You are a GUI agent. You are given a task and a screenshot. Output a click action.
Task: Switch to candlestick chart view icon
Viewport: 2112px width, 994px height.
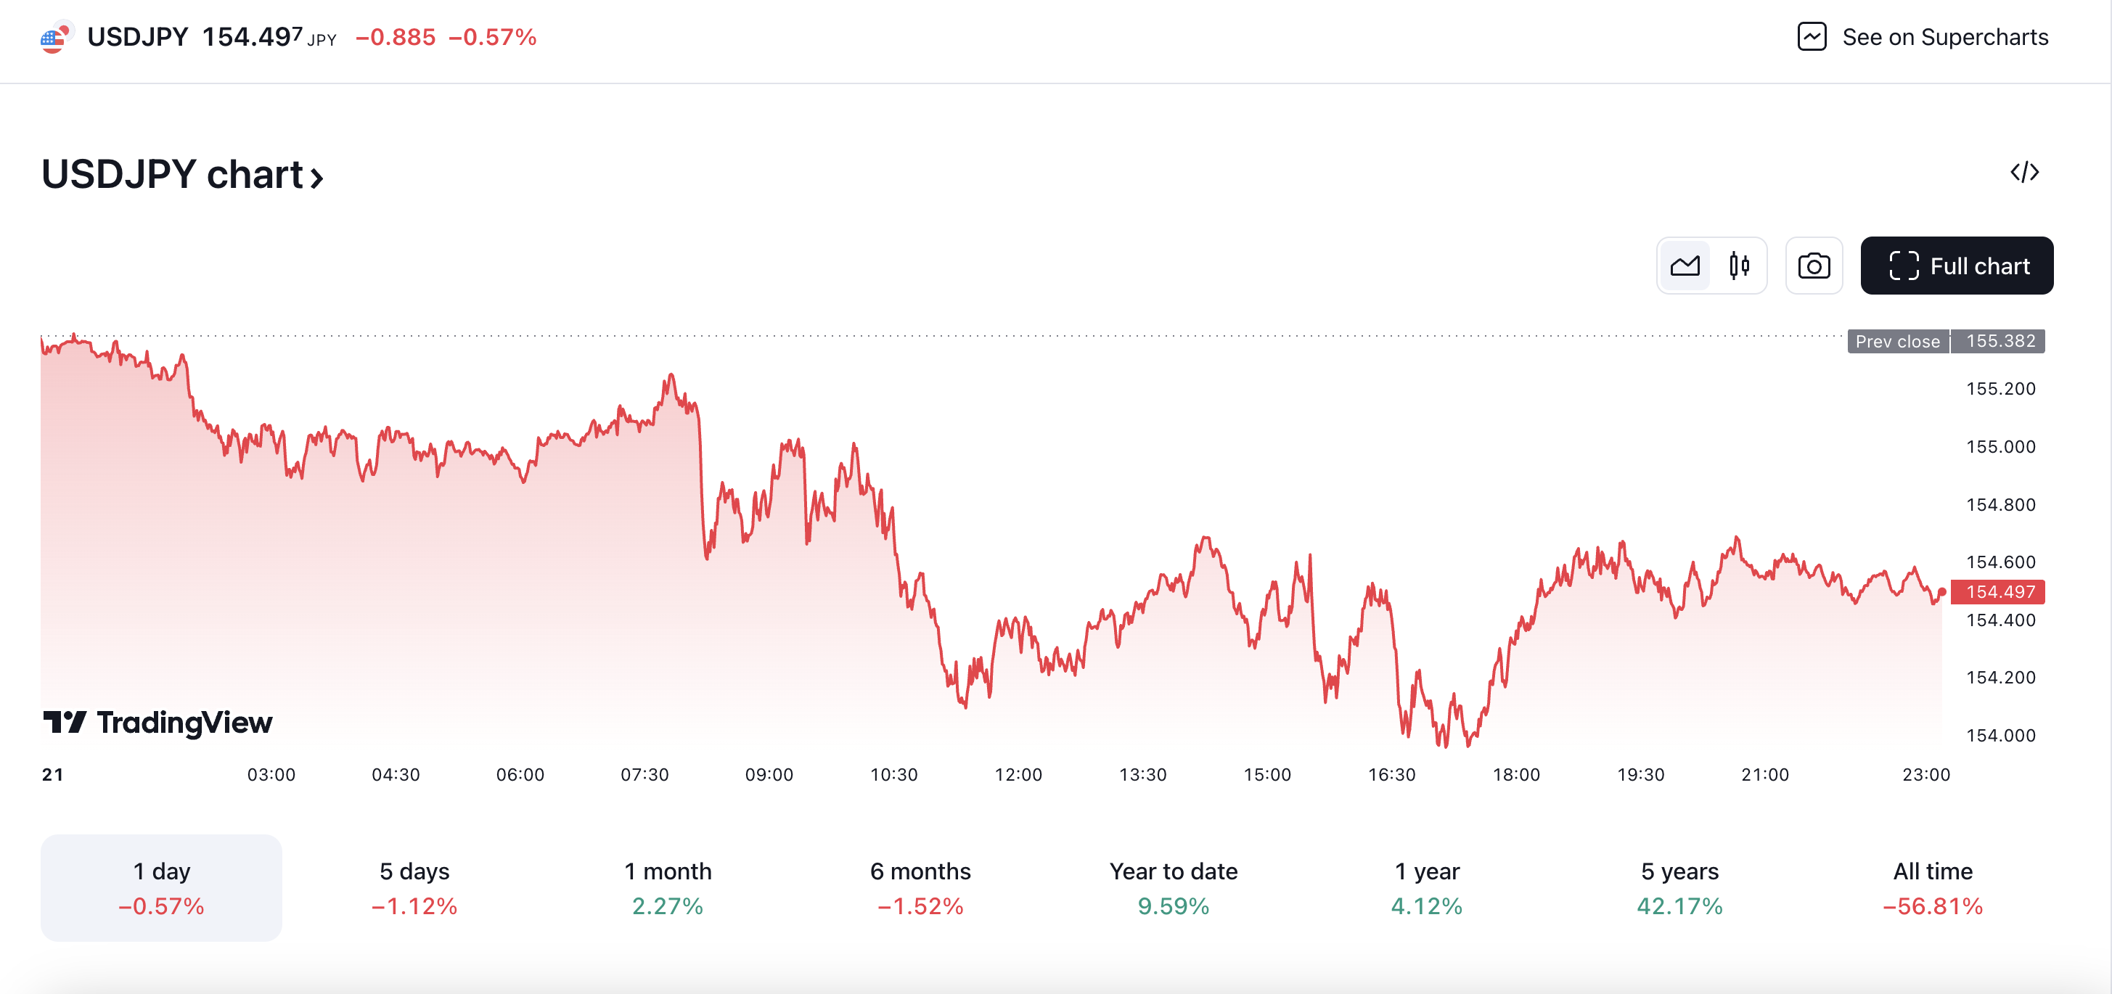pos(1739,266)
